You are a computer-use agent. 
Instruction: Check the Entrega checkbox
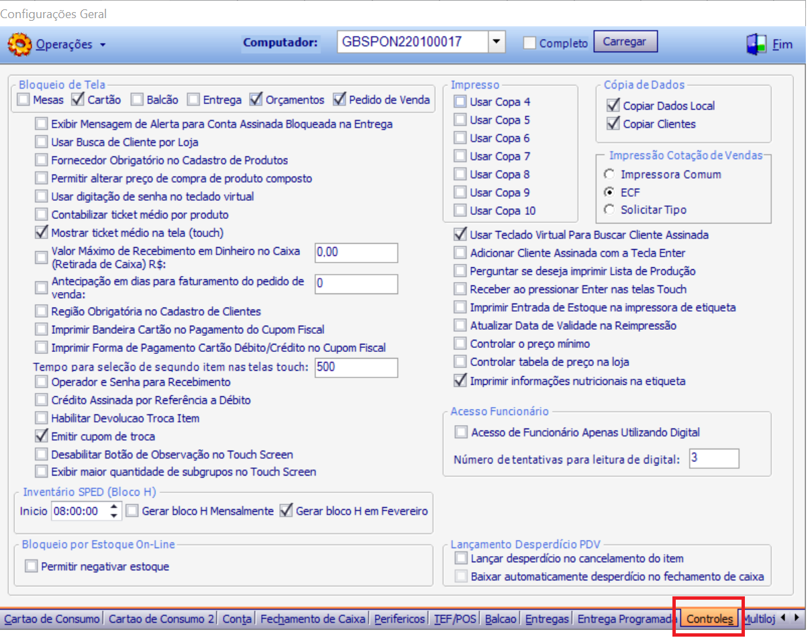click(193, 100)
